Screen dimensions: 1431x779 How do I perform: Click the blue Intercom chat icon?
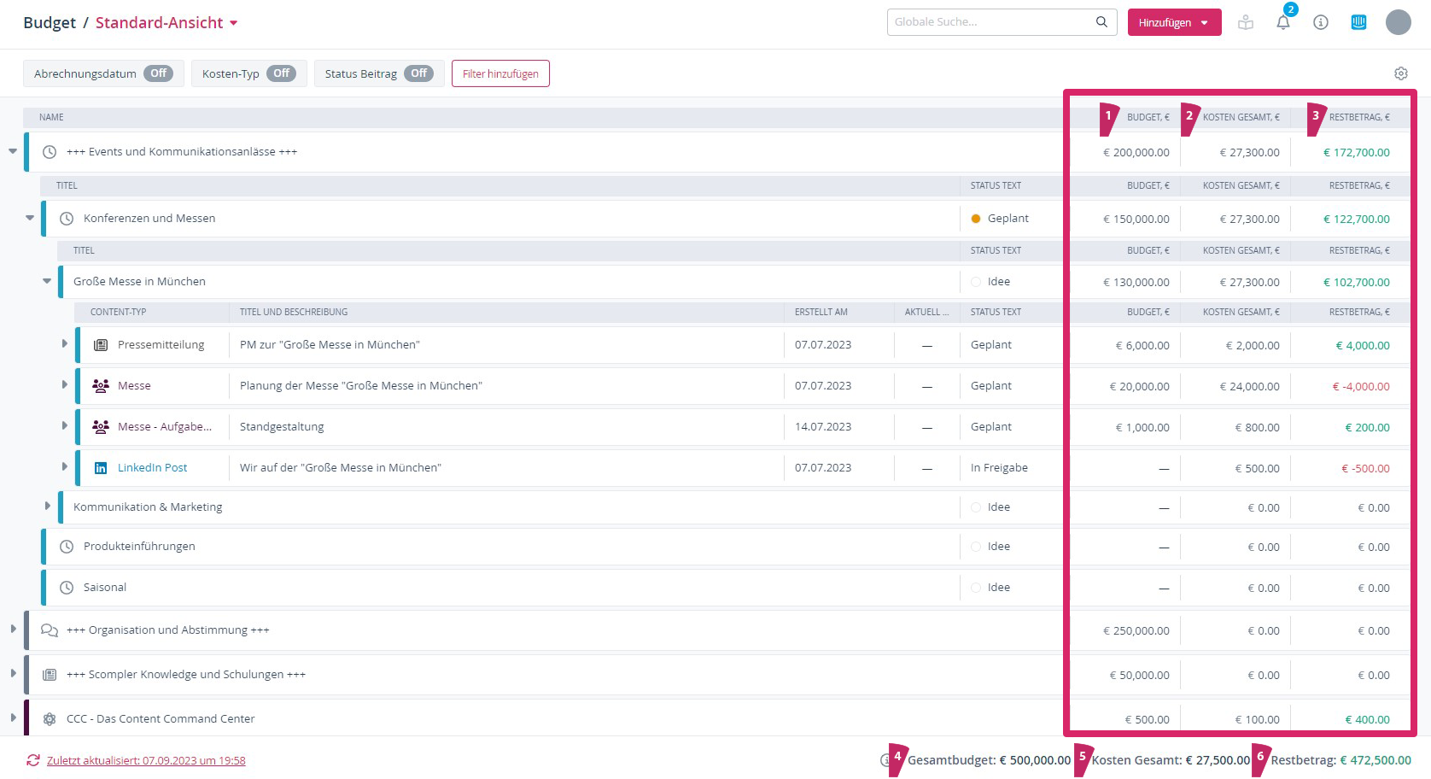[1358, 23]
